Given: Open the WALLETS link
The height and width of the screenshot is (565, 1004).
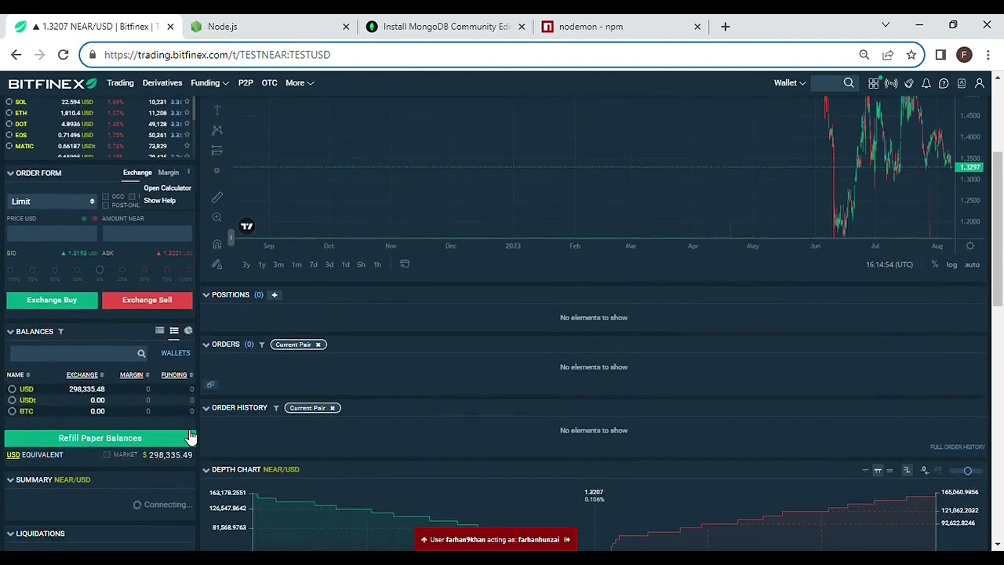Looking at the screenshot, I should (x=176, y=353).
